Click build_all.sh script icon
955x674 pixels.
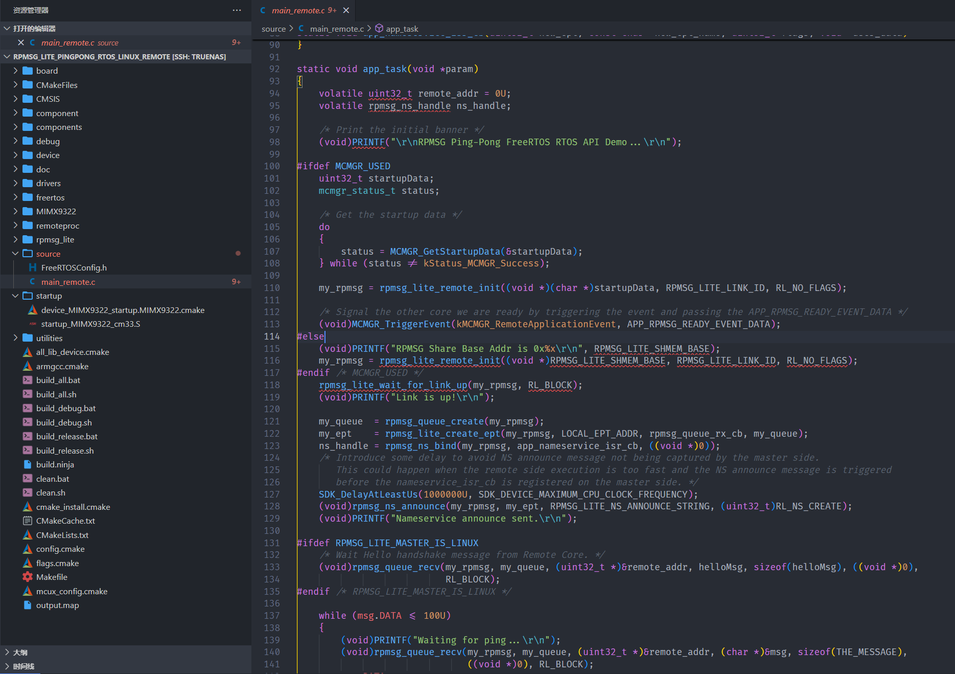click(28, 394)
